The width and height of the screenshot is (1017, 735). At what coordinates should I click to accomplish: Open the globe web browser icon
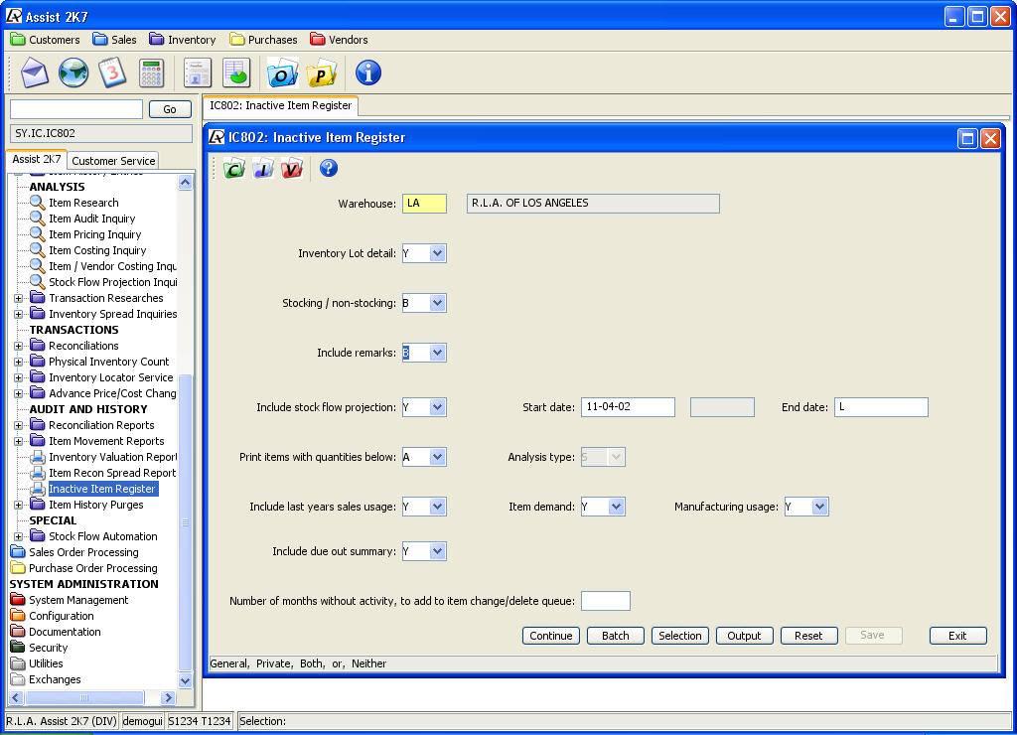tap(73, 73)
